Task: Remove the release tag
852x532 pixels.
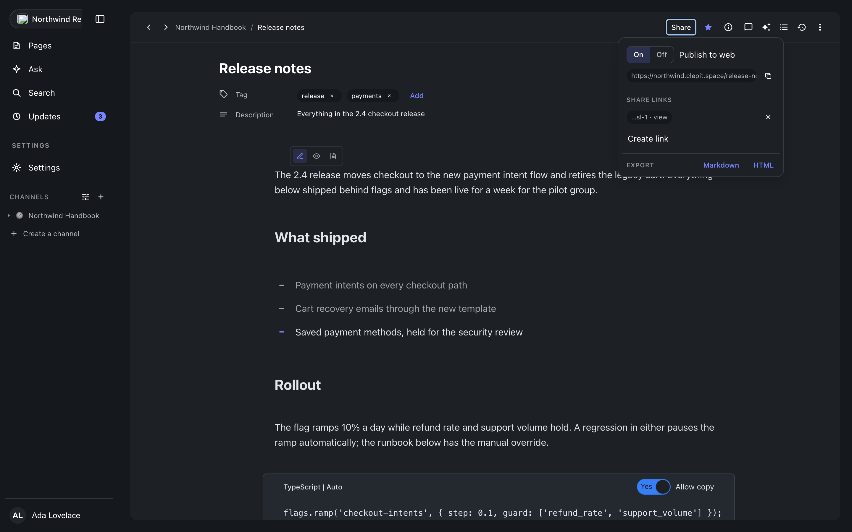Action: tap(332, 96)
